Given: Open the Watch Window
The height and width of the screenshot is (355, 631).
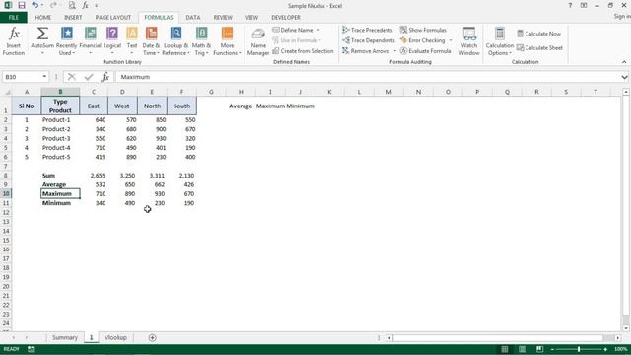Looking at the screenshot, I should point(469,41).
